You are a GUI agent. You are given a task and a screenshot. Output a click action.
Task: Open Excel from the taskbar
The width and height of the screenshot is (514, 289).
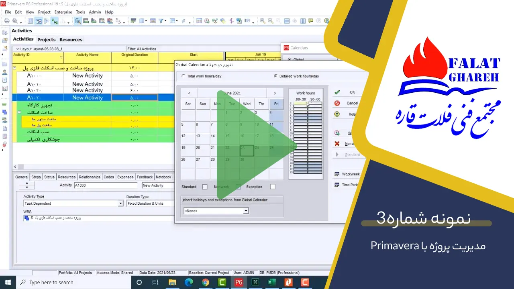tap(271, 282)
